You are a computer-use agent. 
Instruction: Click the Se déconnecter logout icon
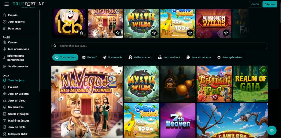point(5,66)
